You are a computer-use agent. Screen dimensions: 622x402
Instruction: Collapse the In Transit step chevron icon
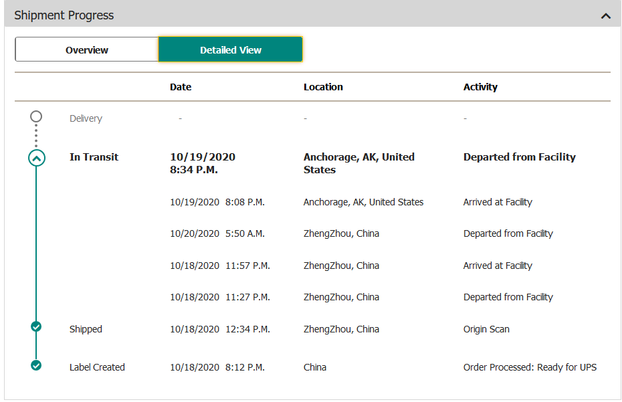coord(36,158)
